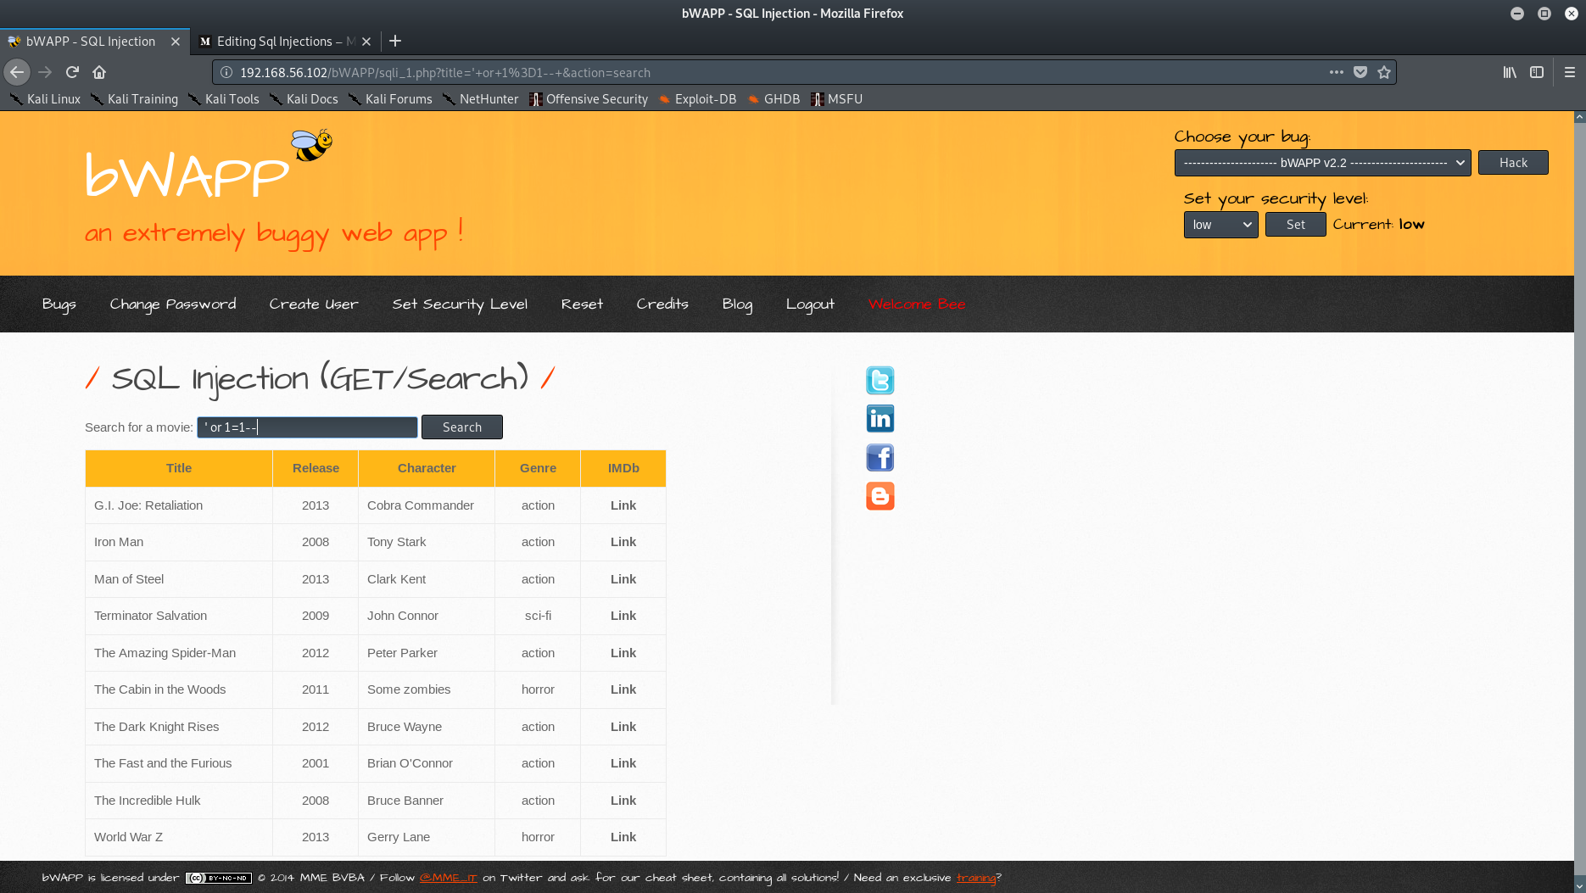Open the MSFU bookmark
The width and height of the screenshot is (1586, 893).
coord(836,99)
